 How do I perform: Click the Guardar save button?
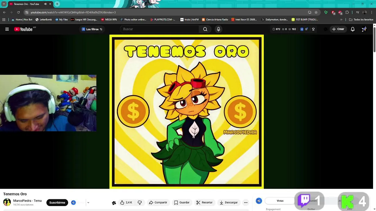(182, 203)
